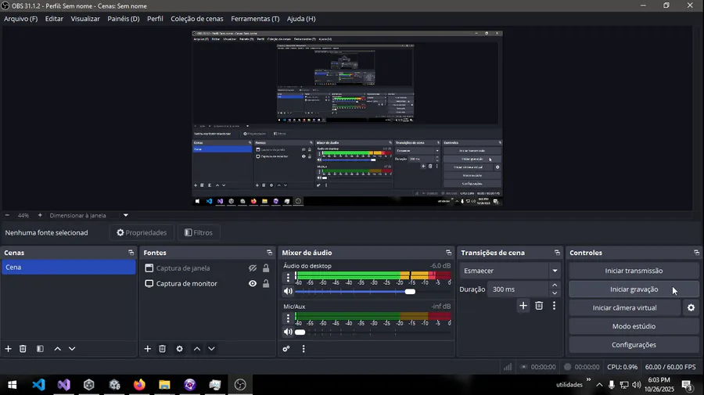The height and width of the screenshot is (395, 704).
Task: Click Iniciar transmissão button
Action: coord(634,271)
